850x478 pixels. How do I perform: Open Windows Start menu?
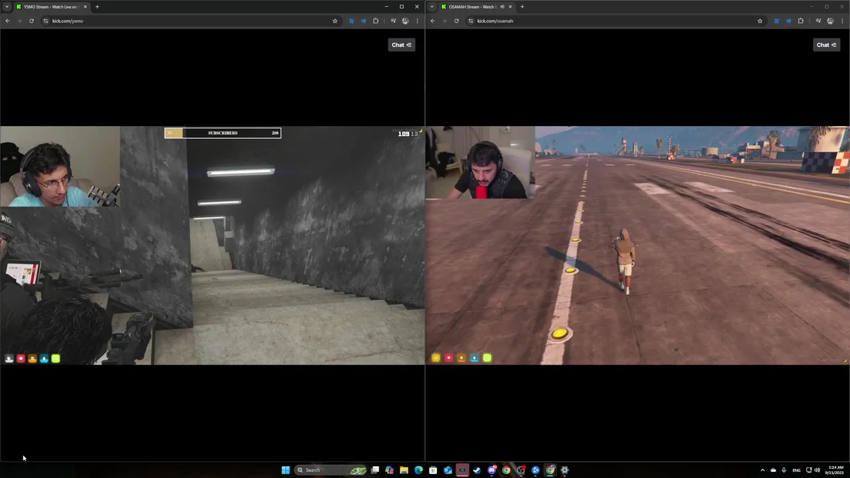click(286, 470)
